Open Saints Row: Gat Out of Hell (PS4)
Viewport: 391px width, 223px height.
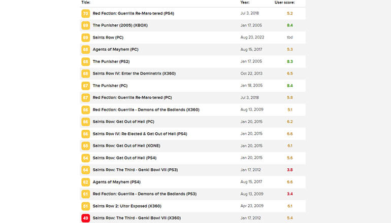(125, 158)
